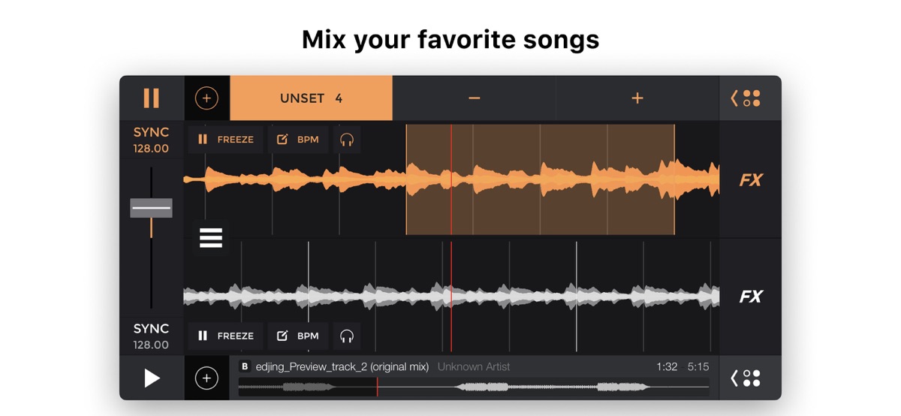Screen dimensions: 901x416
Task: Open headphone cue on top deck
Action: [346, 140]
